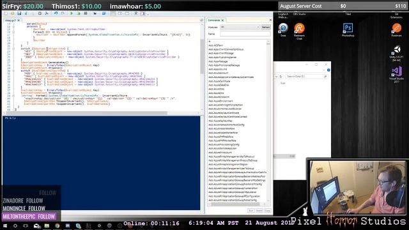Select the Unity desktop shortcut
This screenshot has height=230, width=409.
(x=396, y=54)
